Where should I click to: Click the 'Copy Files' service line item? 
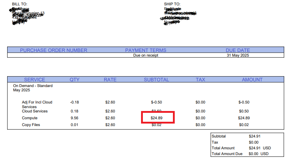pos(31,125)
